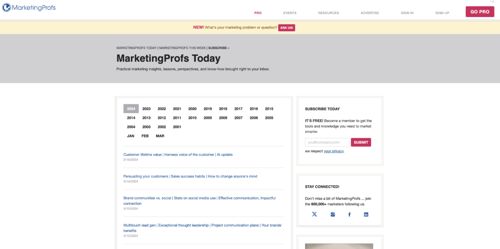Select the 2007 year tab
Viewport: 500px width, 249px height.
coord(238,118)
